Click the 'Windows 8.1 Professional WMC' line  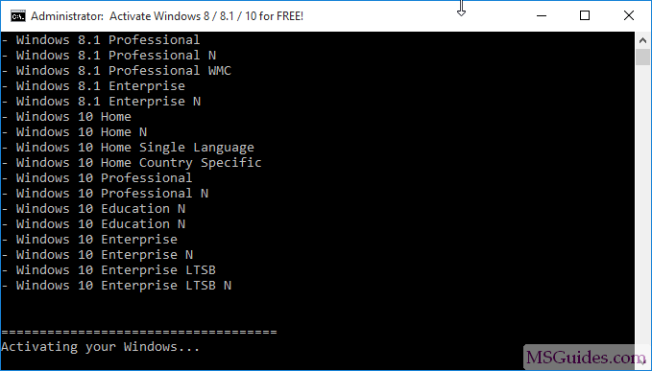(x=116, y=71)
